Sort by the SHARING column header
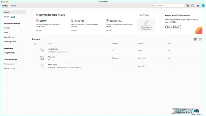 point(115,44)
